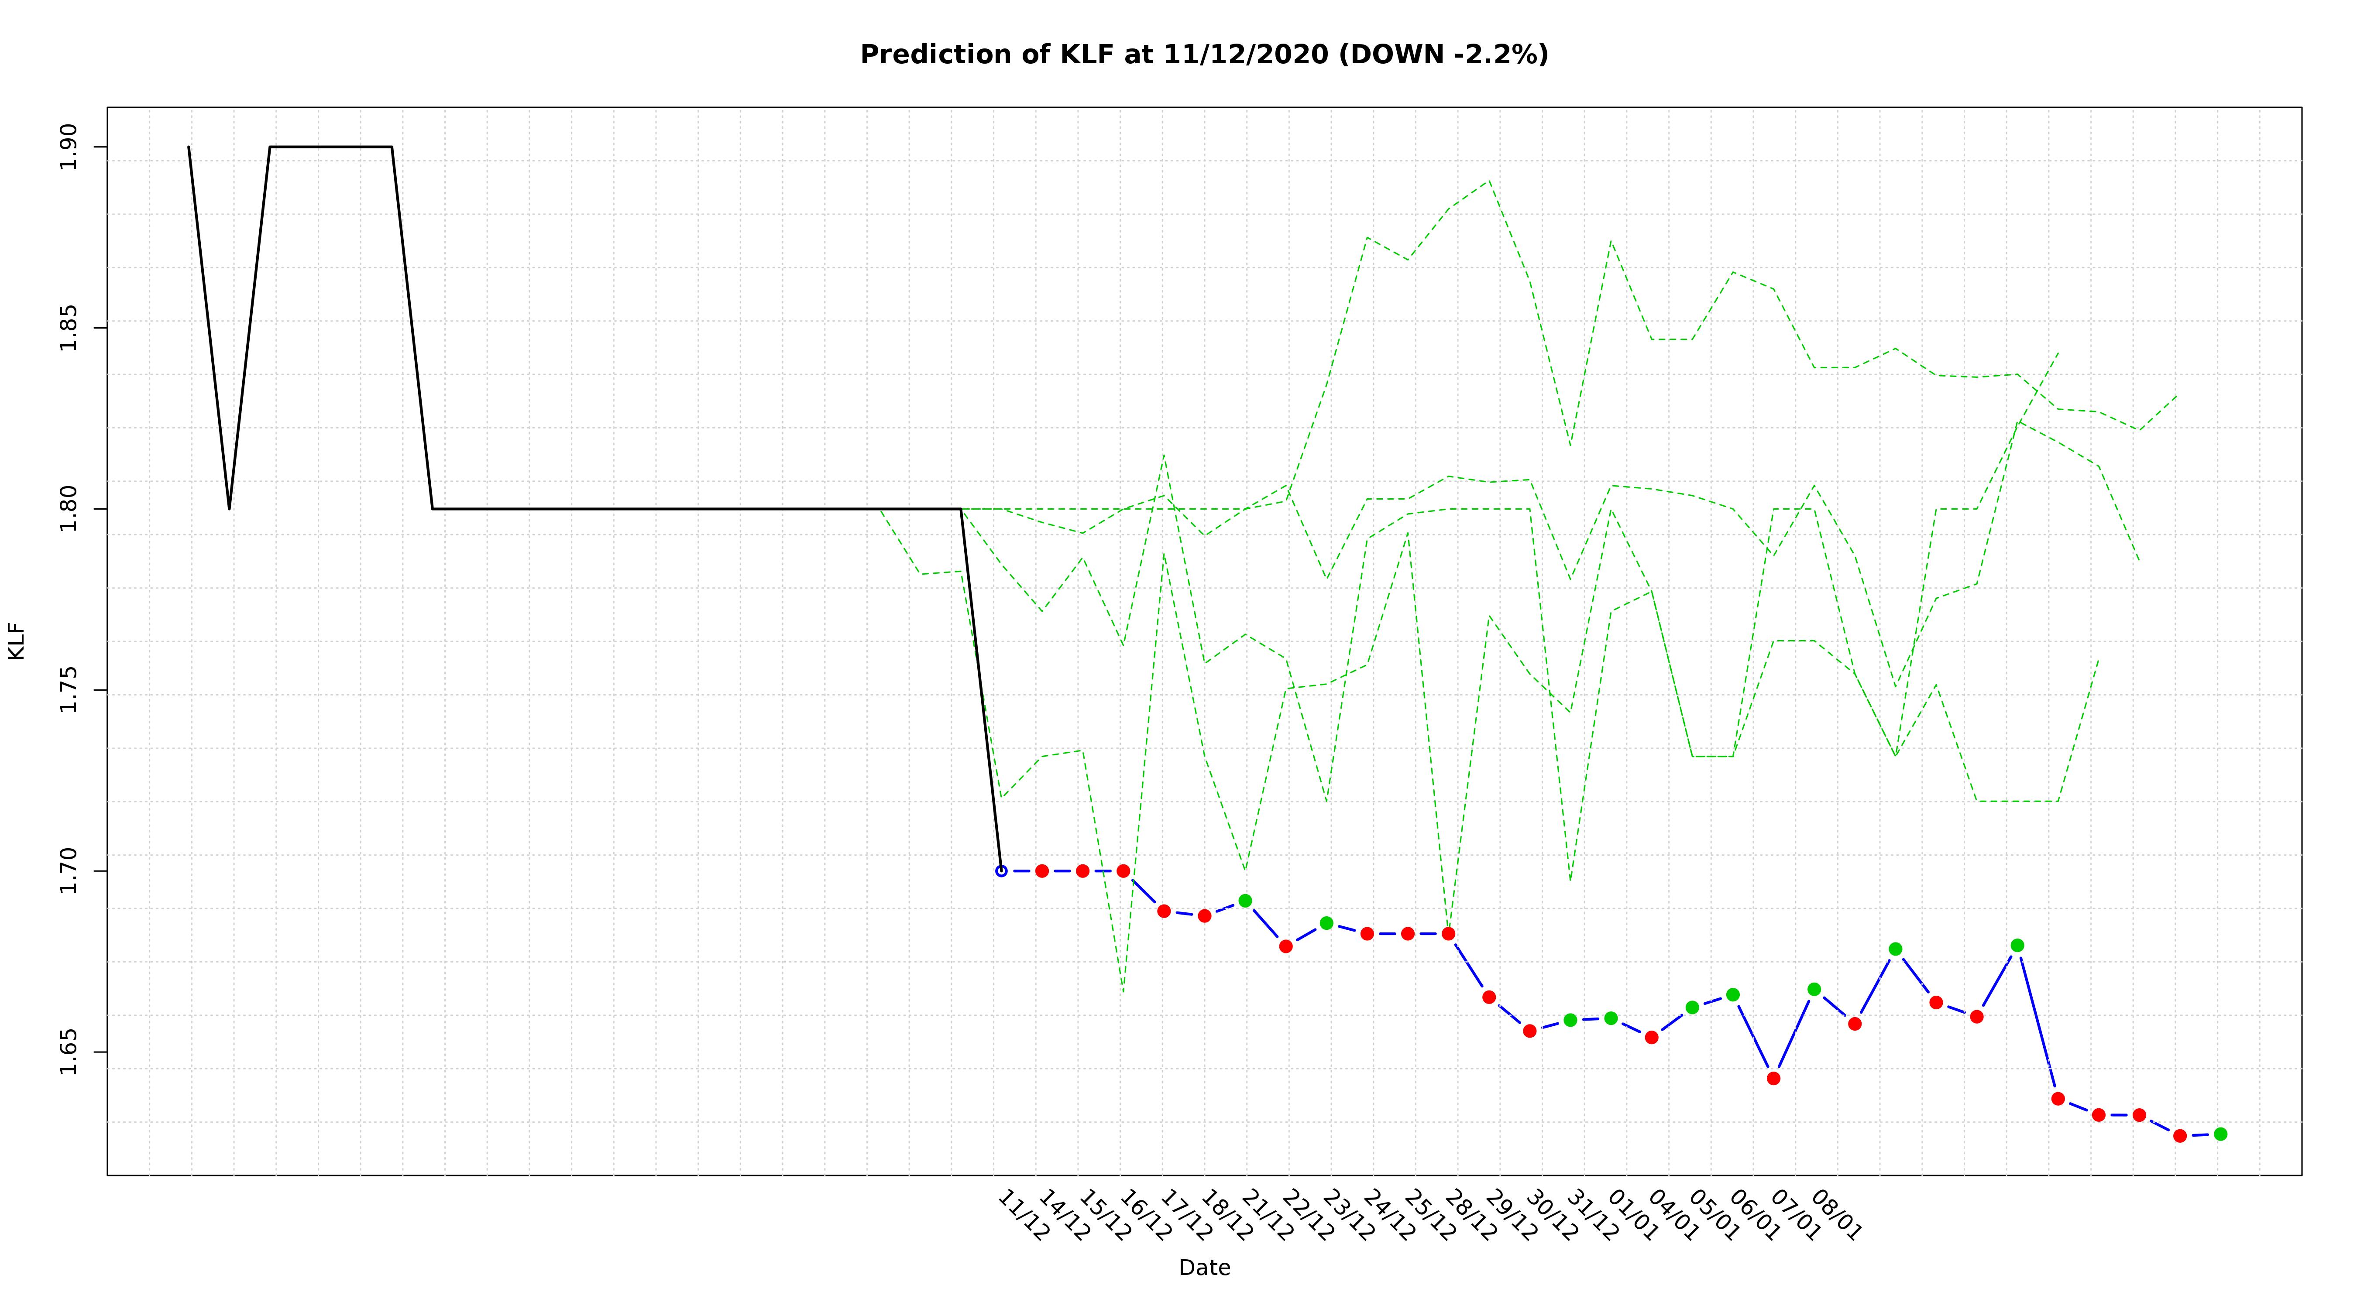Viewport: 2357px width, 1309px height.
Task: Click the 1.70 y-axis tick label
Action: [x=69, y=871]
